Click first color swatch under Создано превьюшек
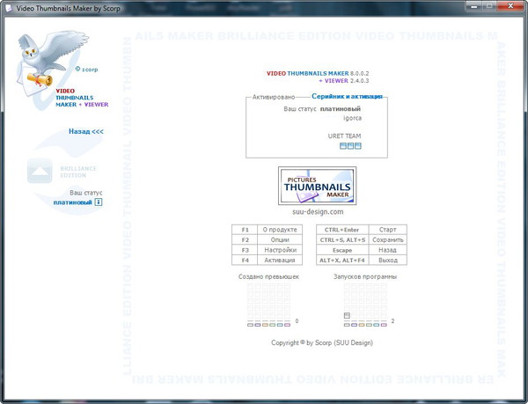 click(251, 325)
